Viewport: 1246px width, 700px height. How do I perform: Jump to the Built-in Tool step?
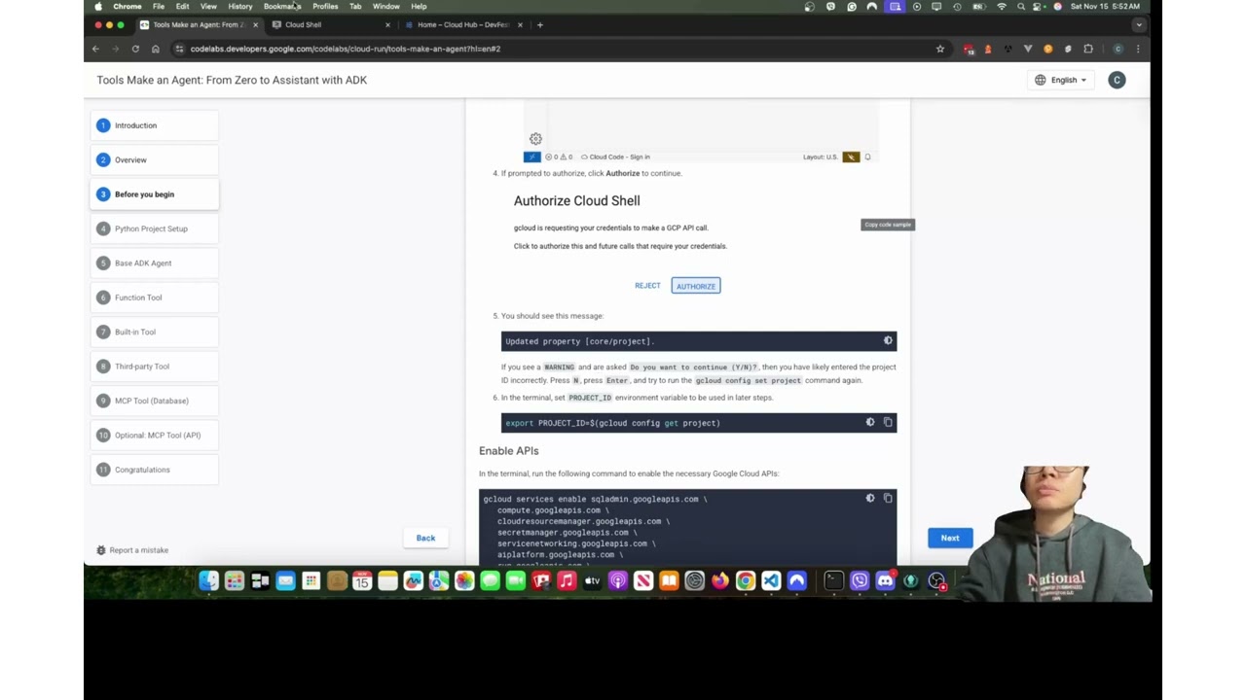[155, 332]
